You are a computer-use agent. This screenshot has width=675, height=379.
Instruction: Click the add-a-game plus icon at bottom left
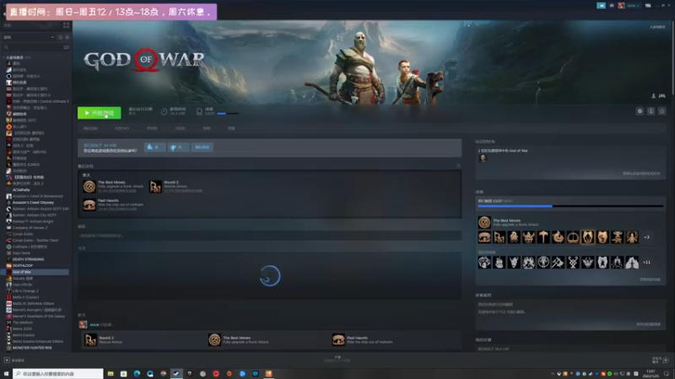point(7,360)
